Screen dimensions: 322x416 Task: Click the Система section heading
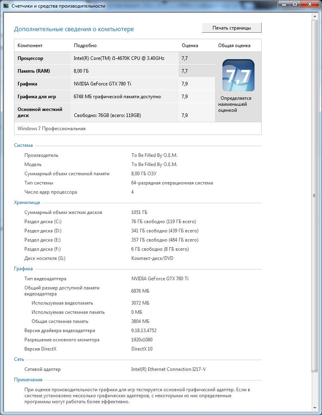[23, 145]
